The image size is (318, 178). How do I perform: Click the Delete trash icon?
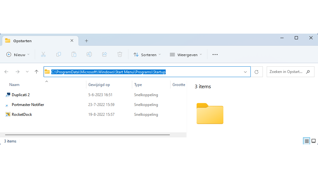click(120, 54)
